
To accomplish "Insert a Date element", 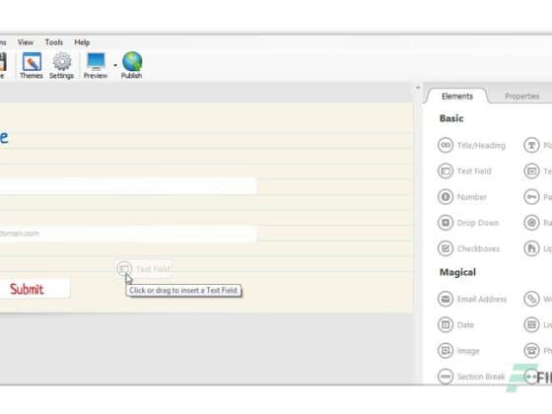I will pyautogui.click(x=455, y=324).
